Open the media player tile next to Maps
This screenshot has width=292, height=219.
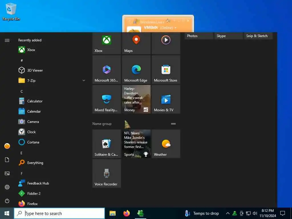coord(166,43)
